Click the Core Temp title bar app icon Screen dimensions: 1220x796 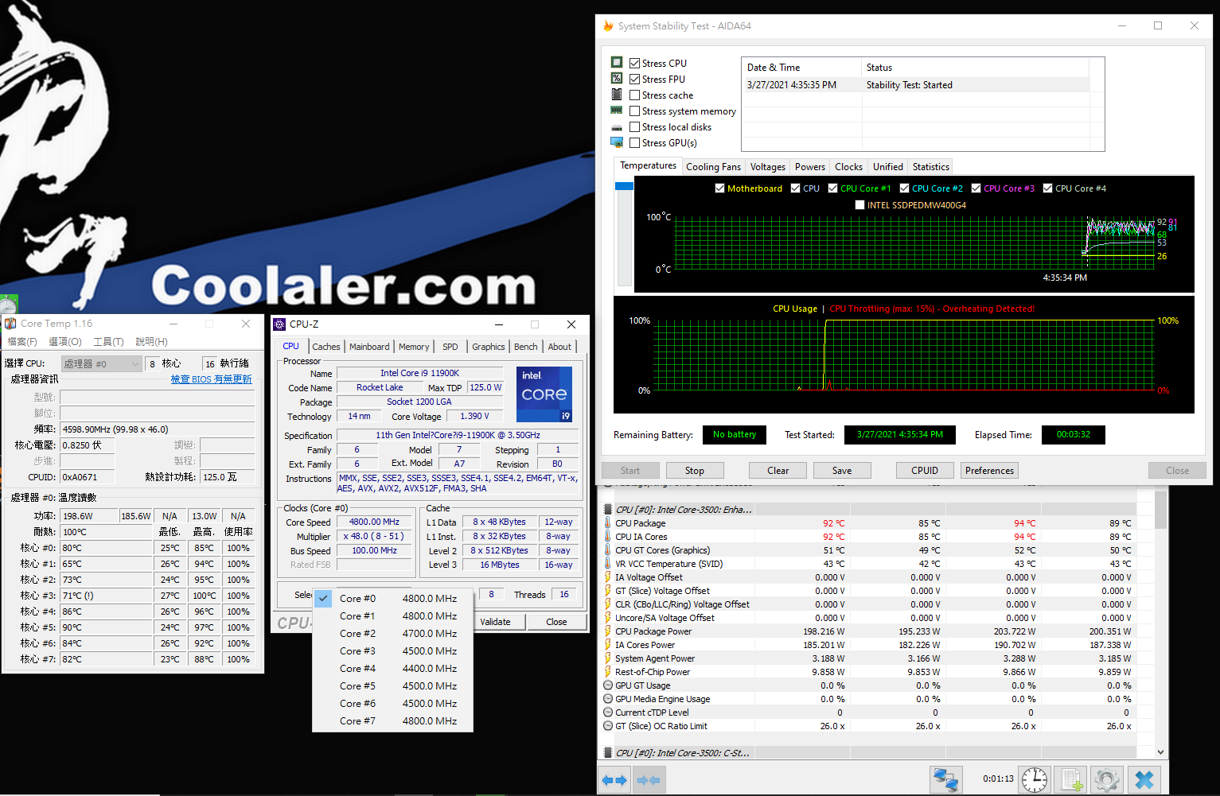coord(10,324)
